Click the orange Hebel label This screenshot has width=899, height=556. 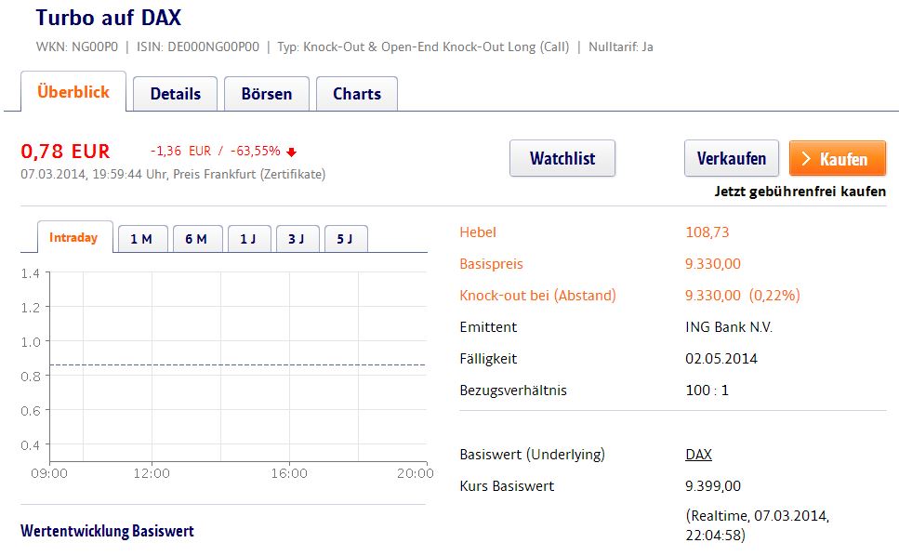point(476,232)
